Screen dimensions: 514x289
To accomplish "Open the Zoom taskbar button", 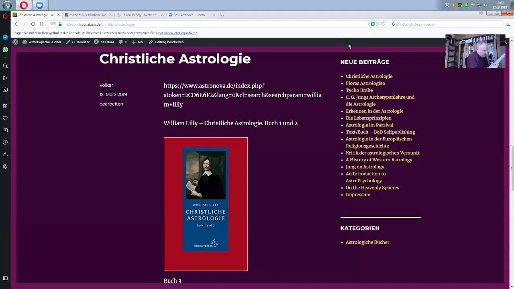I will pyautogui.click(x=39, y=5).
